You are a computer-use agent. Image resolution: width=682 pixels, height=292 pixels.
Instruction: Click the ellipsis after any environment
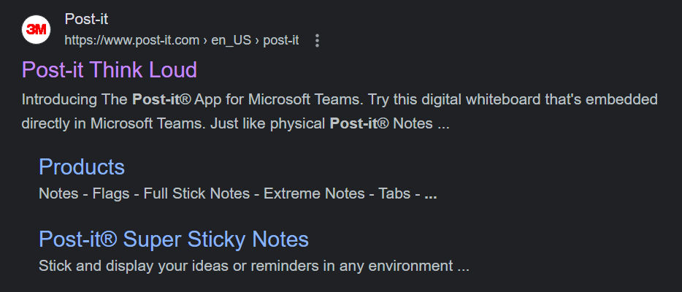coord(463,266)
